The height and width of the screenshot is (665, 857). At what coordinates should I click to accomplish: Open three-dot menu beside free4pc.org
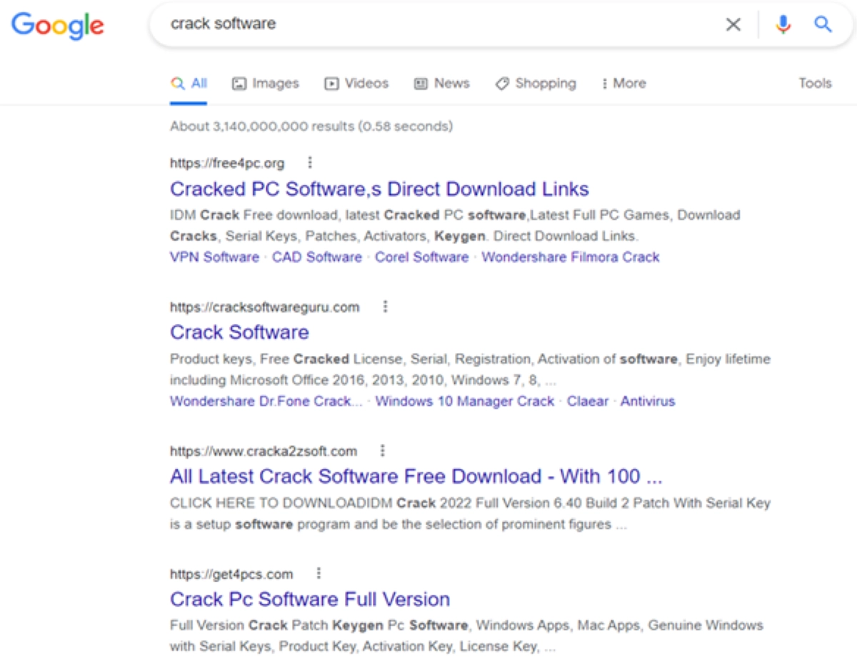click(310, 163)
